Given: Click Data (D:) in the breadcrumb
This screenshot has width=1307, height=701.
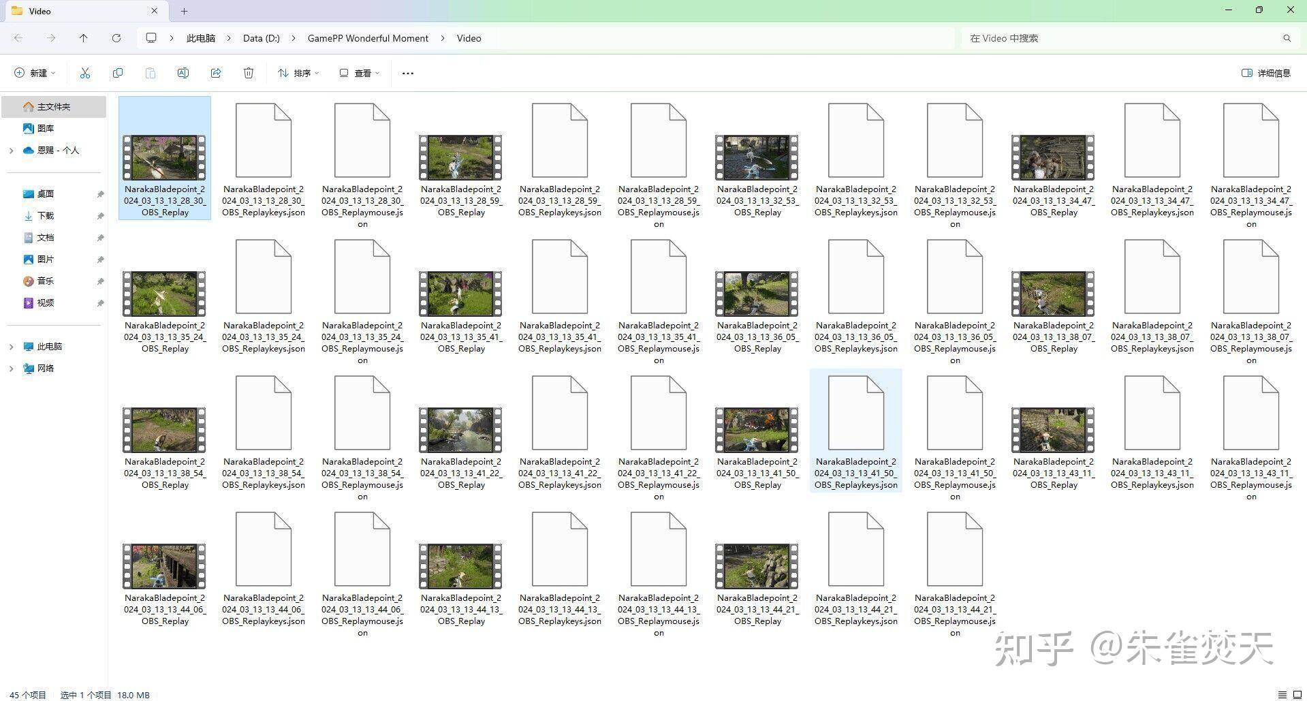Looking at the screenshot, I should (262, 38).
